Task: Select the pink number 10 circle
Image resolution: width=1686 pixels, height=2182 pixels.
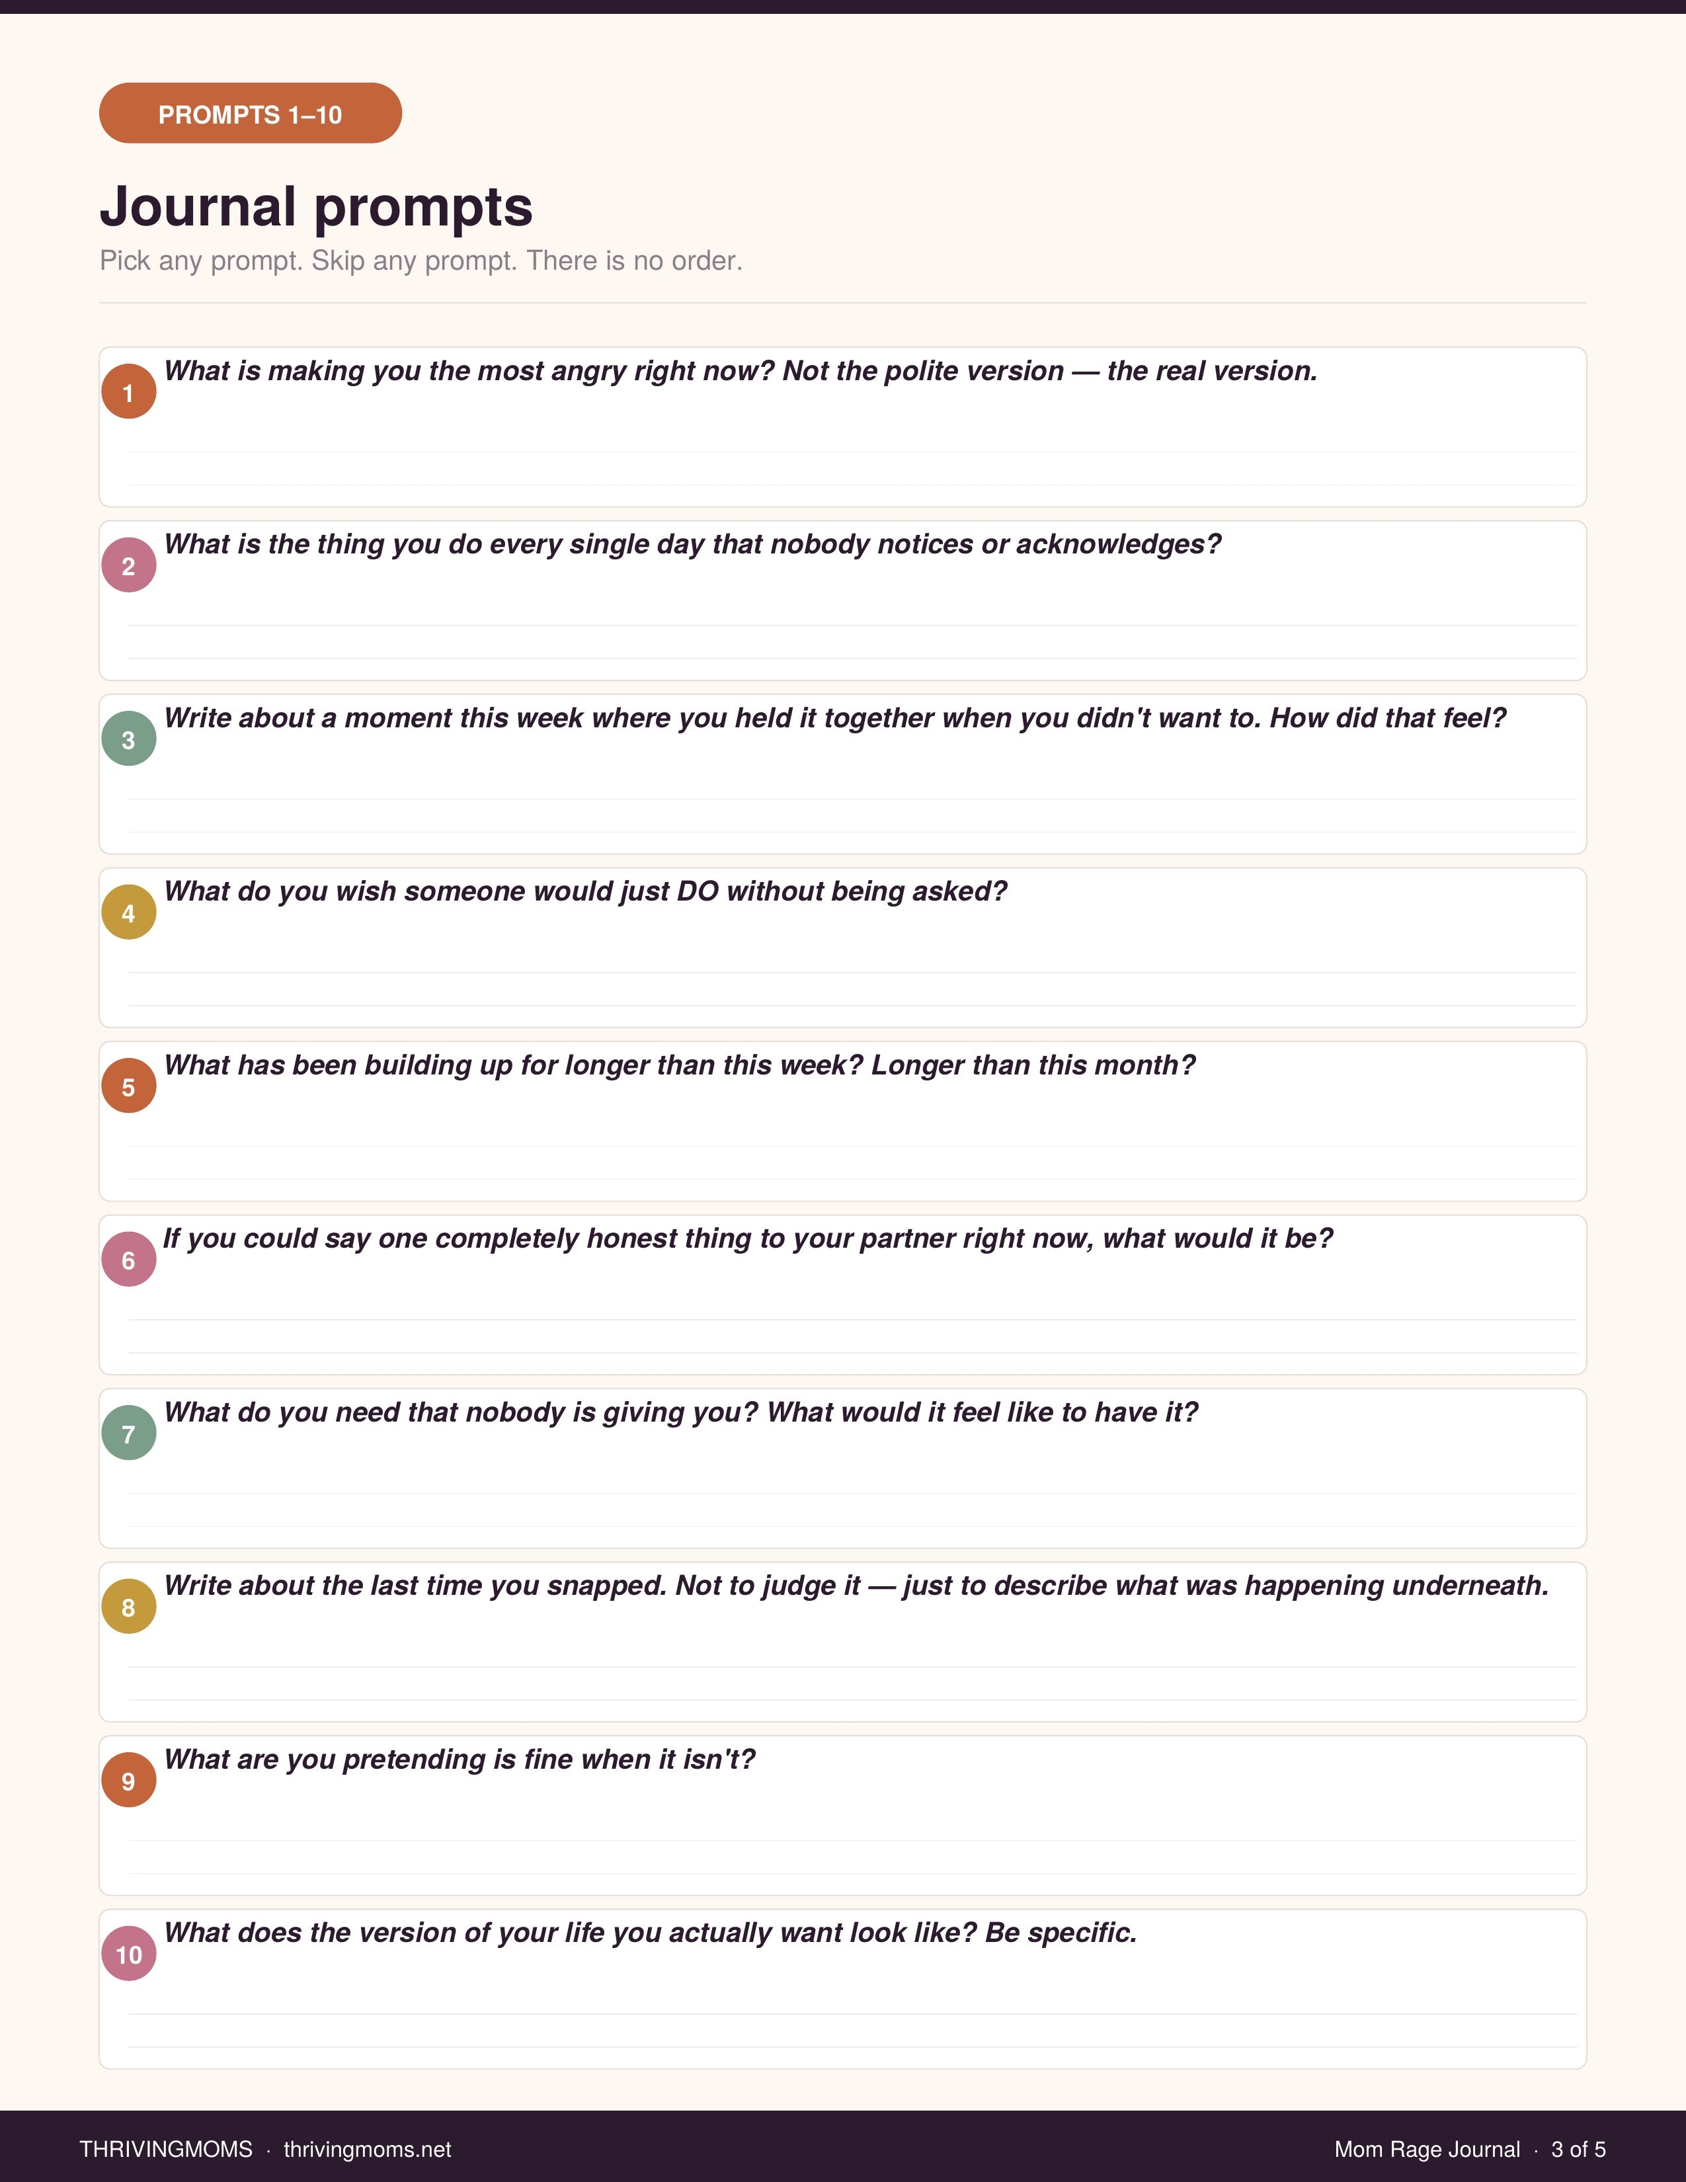Action: tap(129, 1953)
